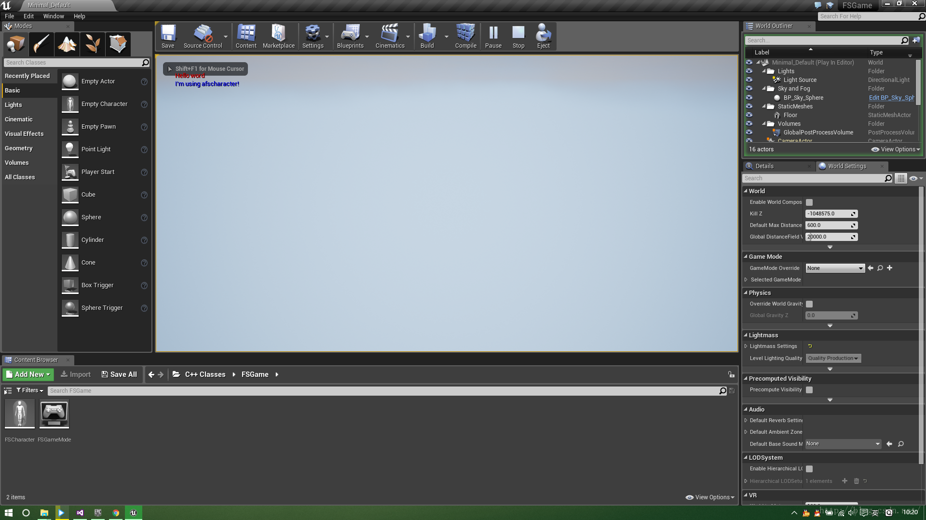Click the World Outliner add folder icon

pyautogui.click(x=916, y=40)
